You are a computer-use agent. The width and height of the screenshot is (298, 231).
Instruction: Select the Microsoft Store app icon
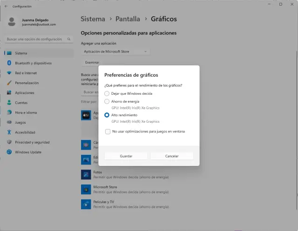pyautogui.click(x=86, y=190)
